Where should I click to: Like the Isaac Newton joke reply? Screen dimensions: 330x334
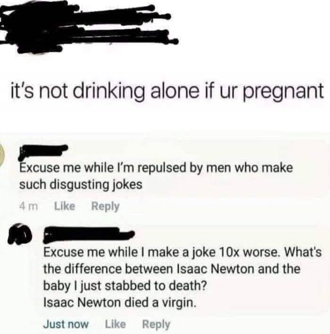coord(115,324)
